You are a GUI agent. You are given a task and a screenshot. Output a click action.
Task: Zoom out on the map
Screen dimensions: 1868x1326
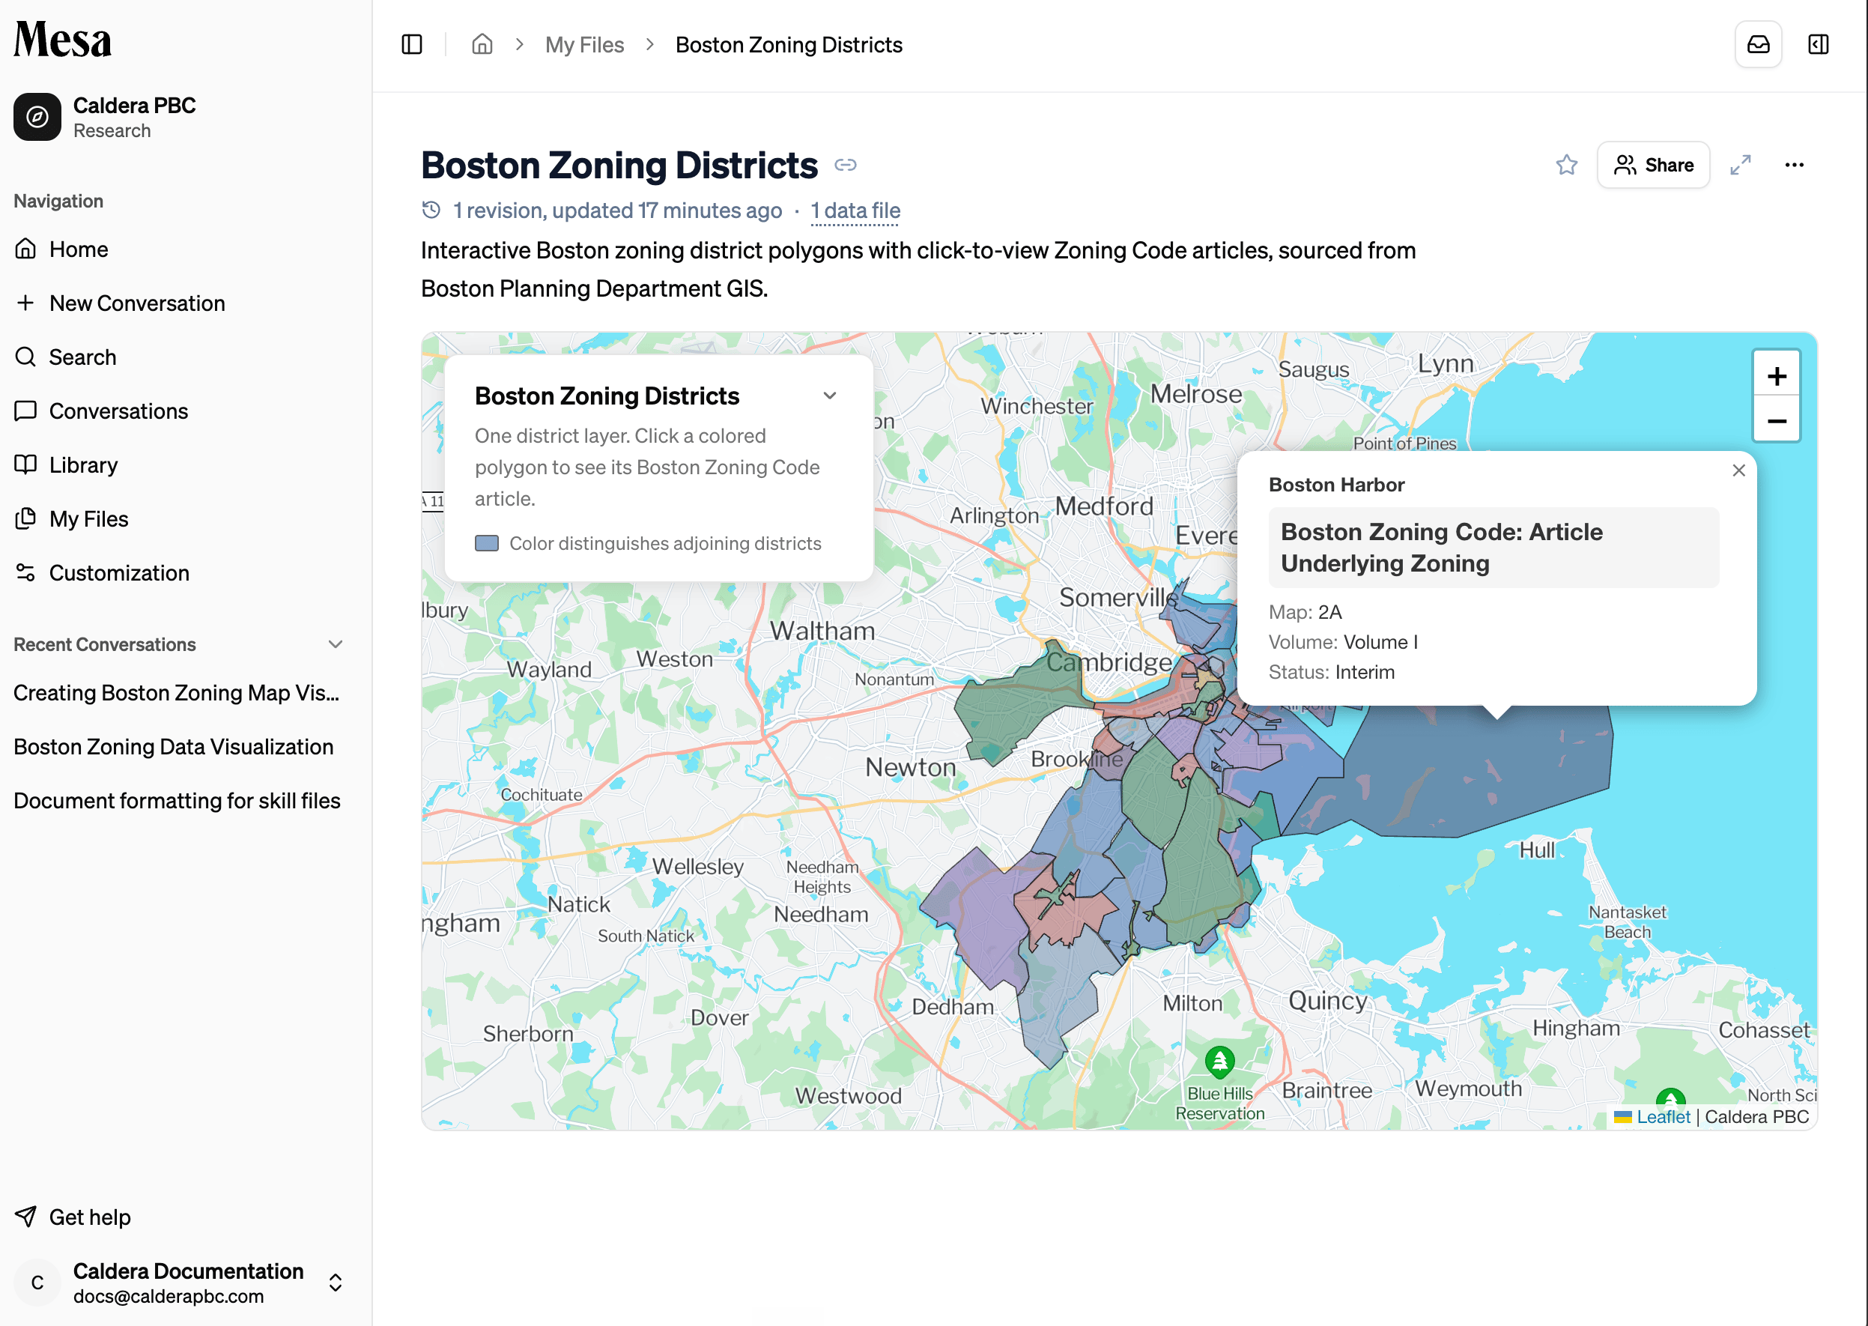[1777, 420]
